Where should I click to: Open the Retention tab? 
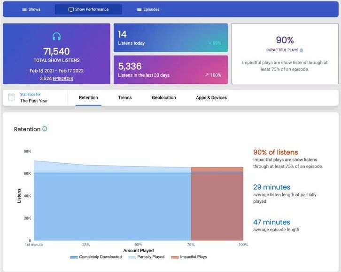pyautogui.click(x=88, y=97)
